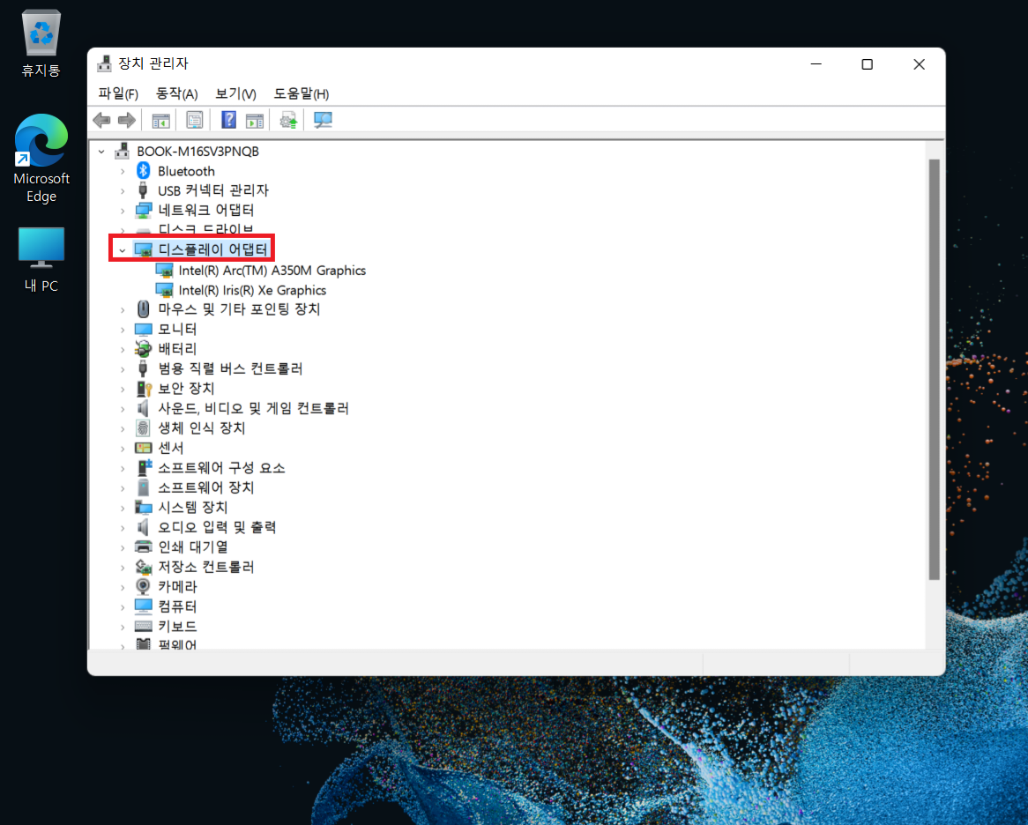Click the 키보드 category icon
This screenshot has height=825, width=1028.
coord(144,626)
